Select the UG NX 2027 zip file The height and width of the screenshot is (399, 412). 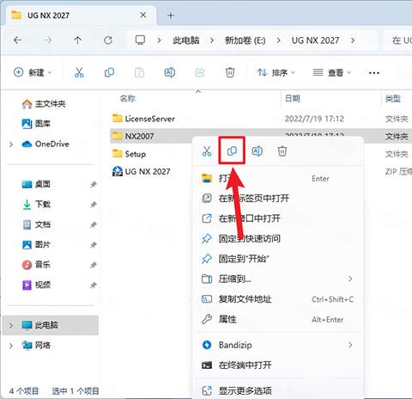[142, 171]
